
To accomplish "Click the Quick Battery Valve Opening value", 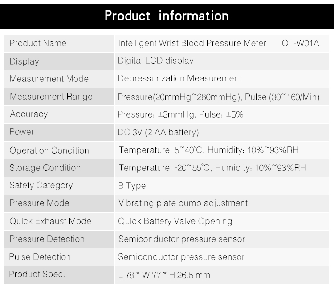I will point(175,221).
